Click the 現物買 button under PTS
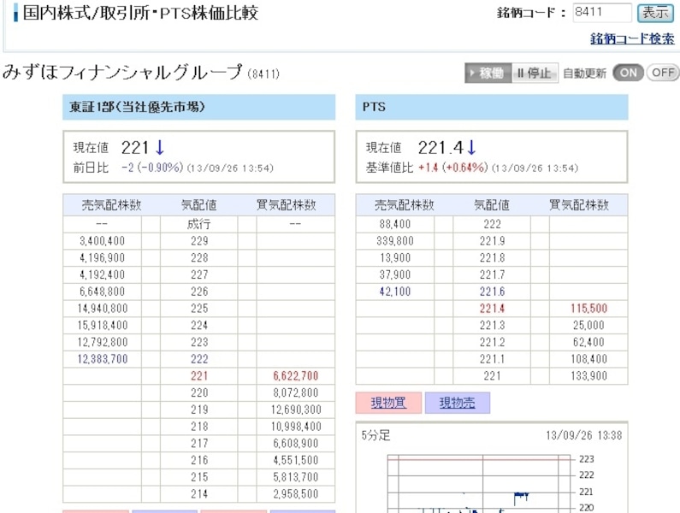This screenshot has width=680, height=513. click(388, 403)
